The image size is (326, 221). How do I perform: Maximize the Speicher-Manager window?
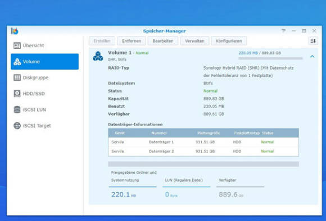point(304,31)
